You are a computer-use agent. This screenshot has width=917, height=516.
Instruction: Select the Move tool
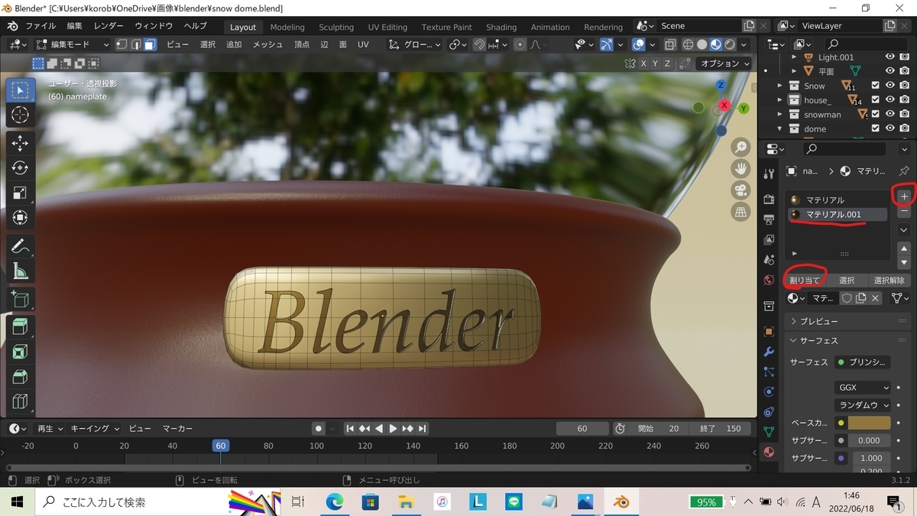[20, 144]
